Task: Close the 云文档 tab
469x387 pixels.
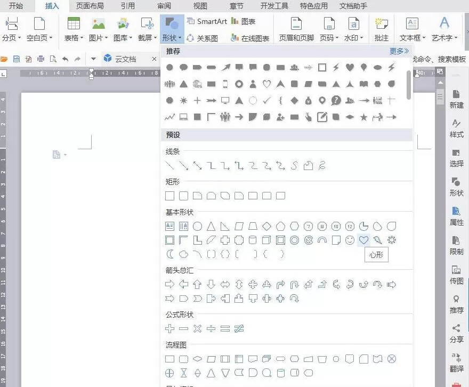Action: [154, 59]
